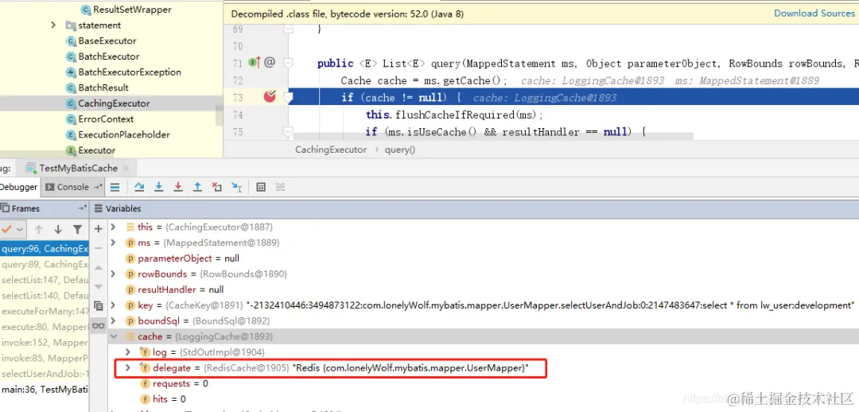Click the Step Over arrow icon
Screen dimensions: 859x412
pos(139,188)
